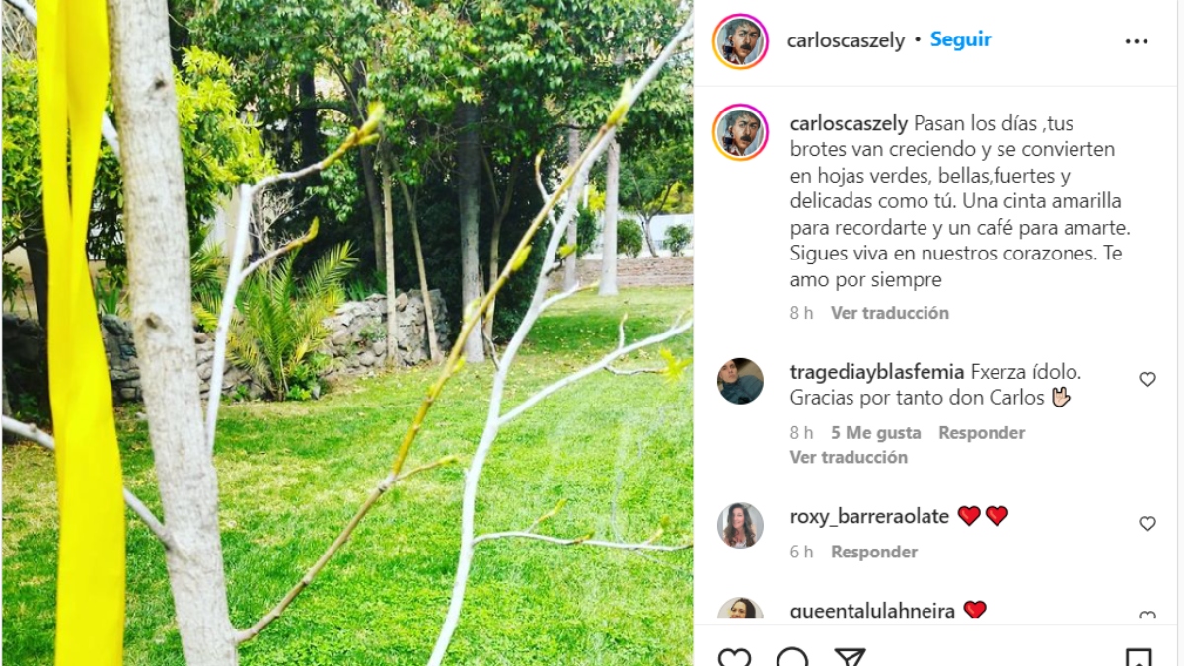The height and width of the screenshot is (666, 1184).
Task: Click the yellow ribbon garden photo
Action: 347,333
